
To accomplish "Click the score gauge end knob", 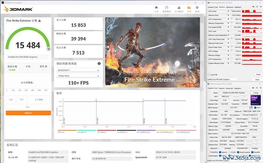I will (49, 49).
